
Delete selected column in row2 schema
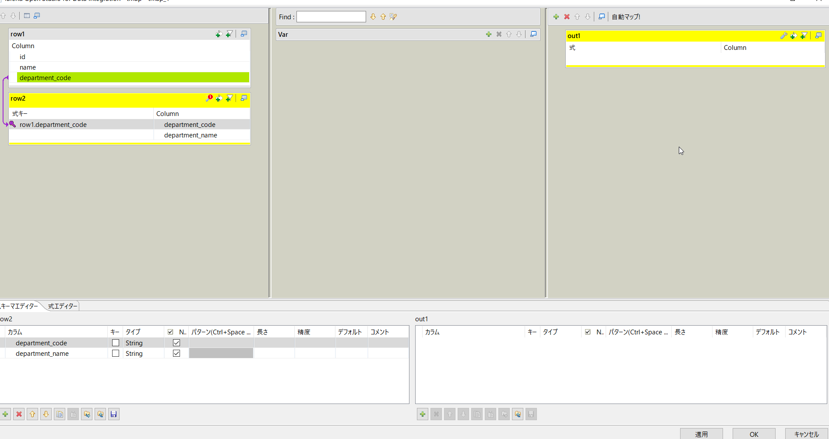[x=19, y=414]
